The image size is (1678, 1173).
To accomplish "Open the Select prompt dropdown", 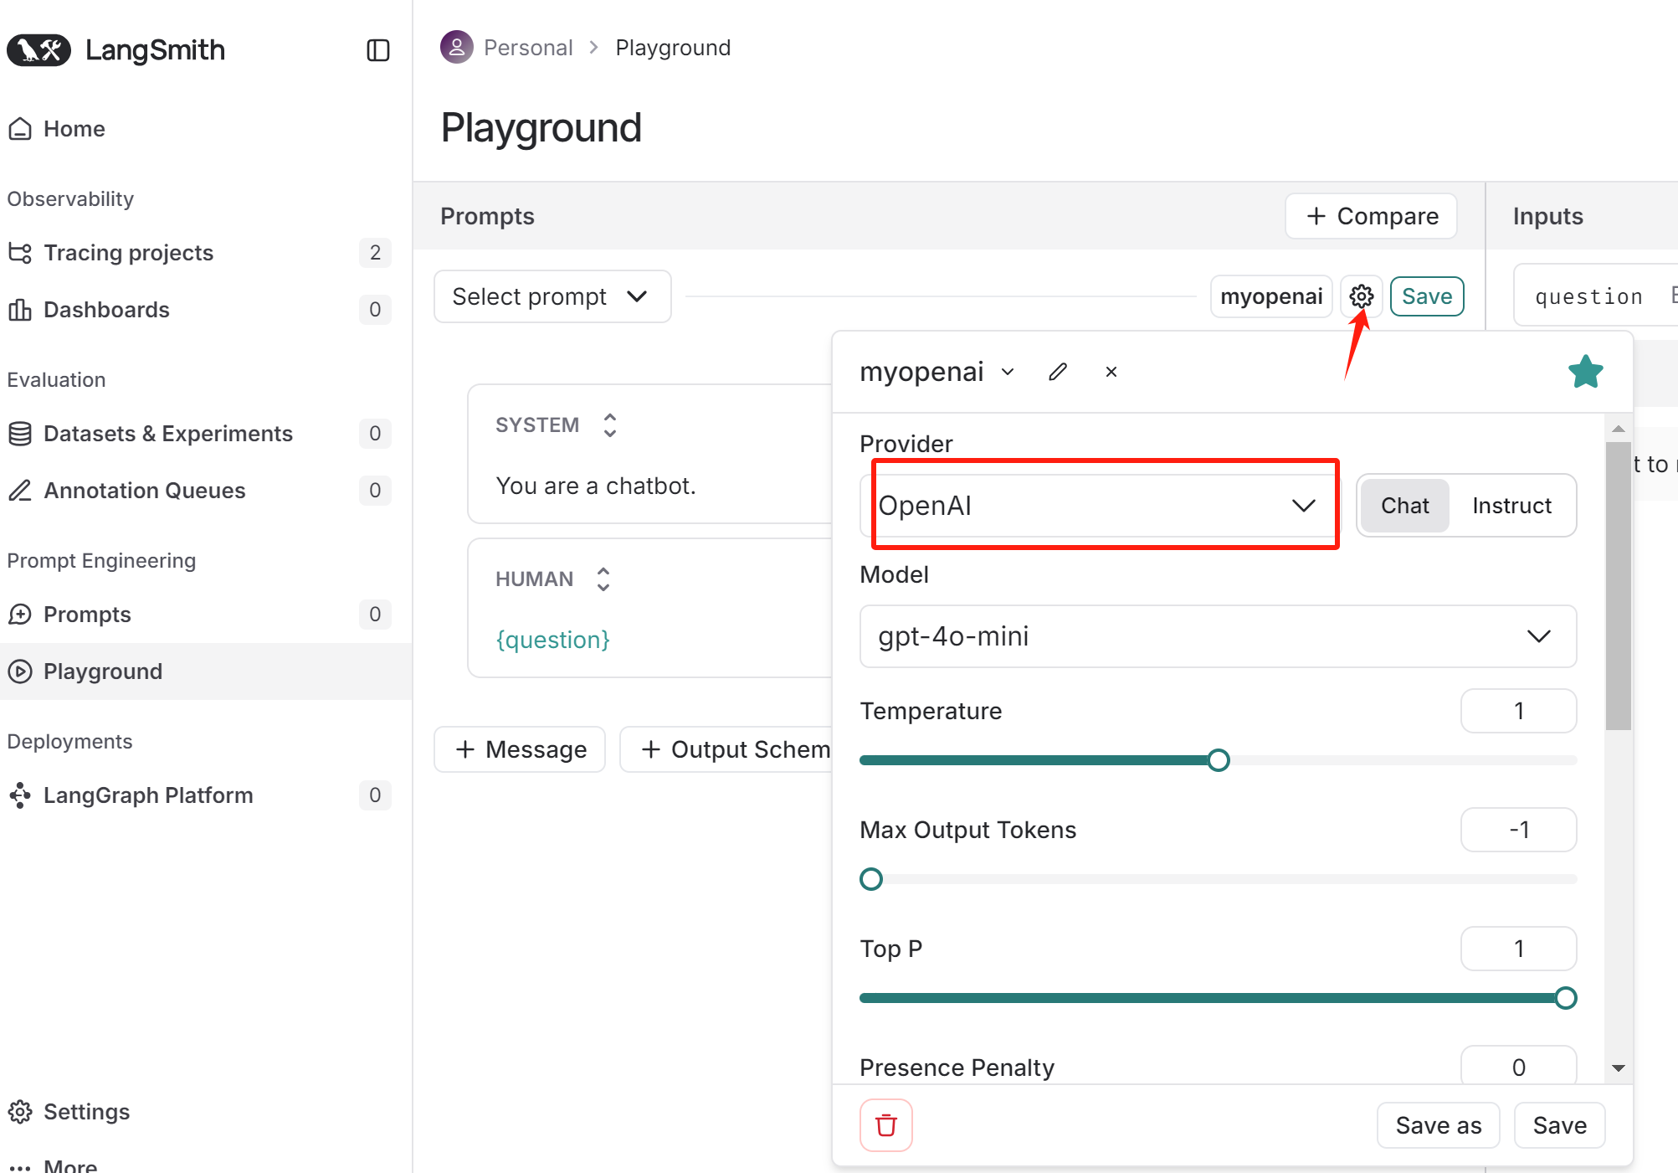I will (x=552, y=296).
